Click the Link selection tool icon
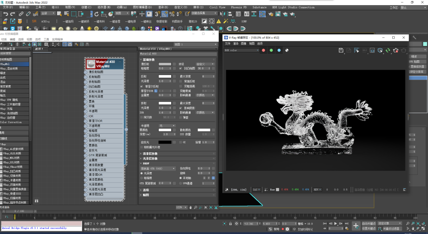 coord(21,14)
